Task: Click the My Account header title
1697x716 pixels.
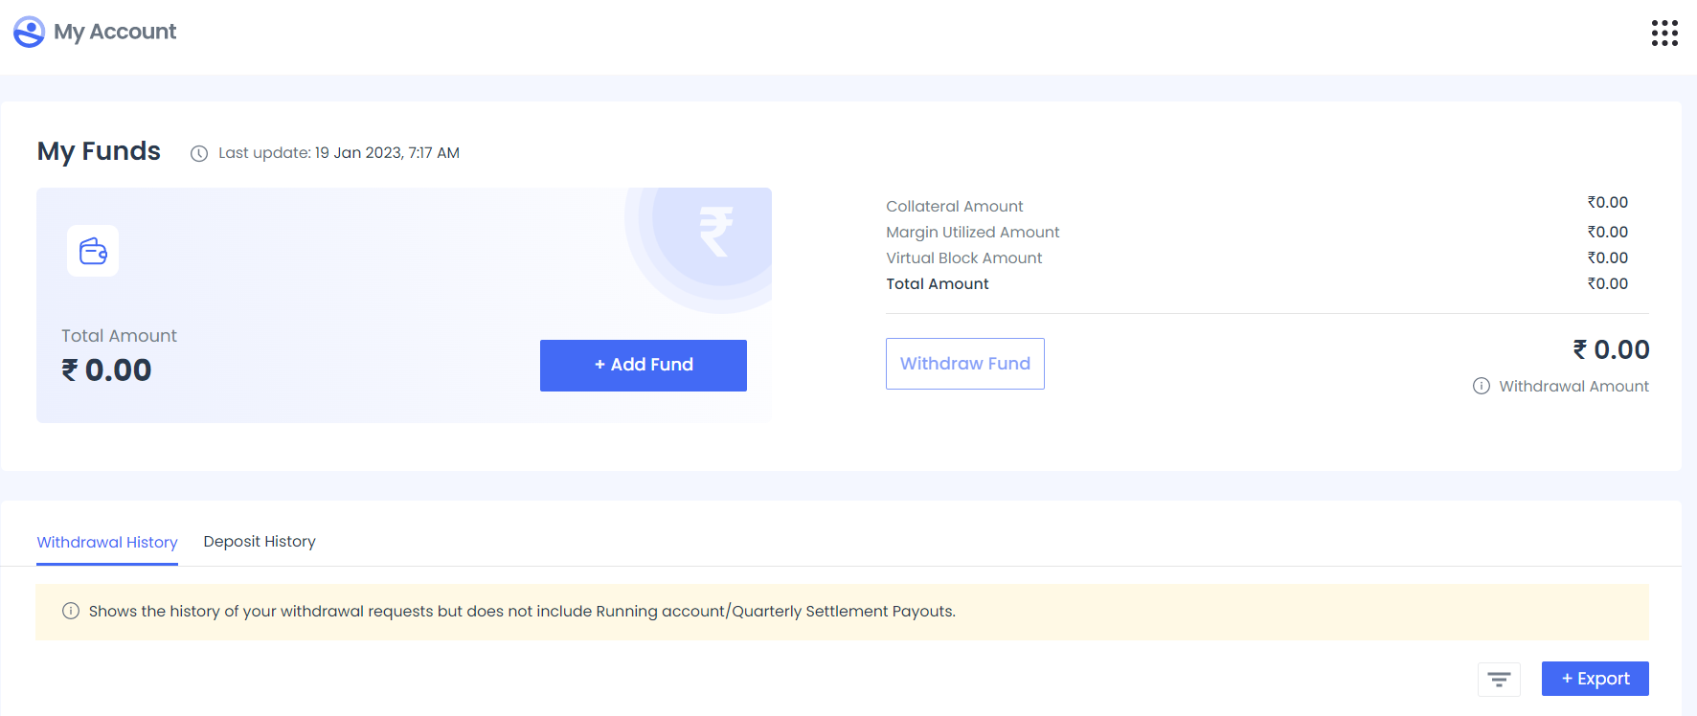Action: click(115, 32)
